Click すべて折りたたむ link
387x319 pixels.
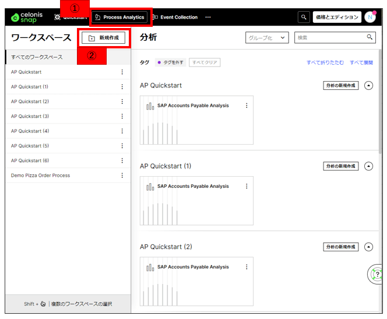pos(325,63)
